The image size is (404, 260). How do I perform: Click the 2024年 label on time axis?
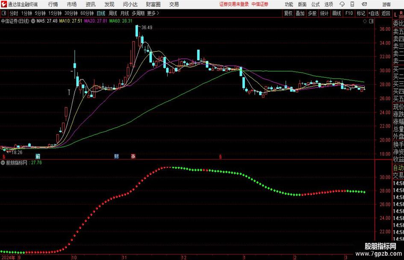click(8, 257)
